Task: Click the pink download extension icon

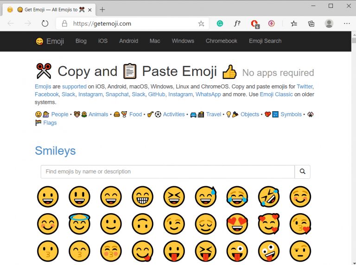Action: [x=271, y=23]
